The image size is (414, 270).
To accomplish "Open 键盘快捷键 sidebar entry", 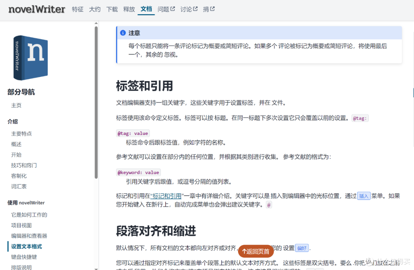I will 24,257.
